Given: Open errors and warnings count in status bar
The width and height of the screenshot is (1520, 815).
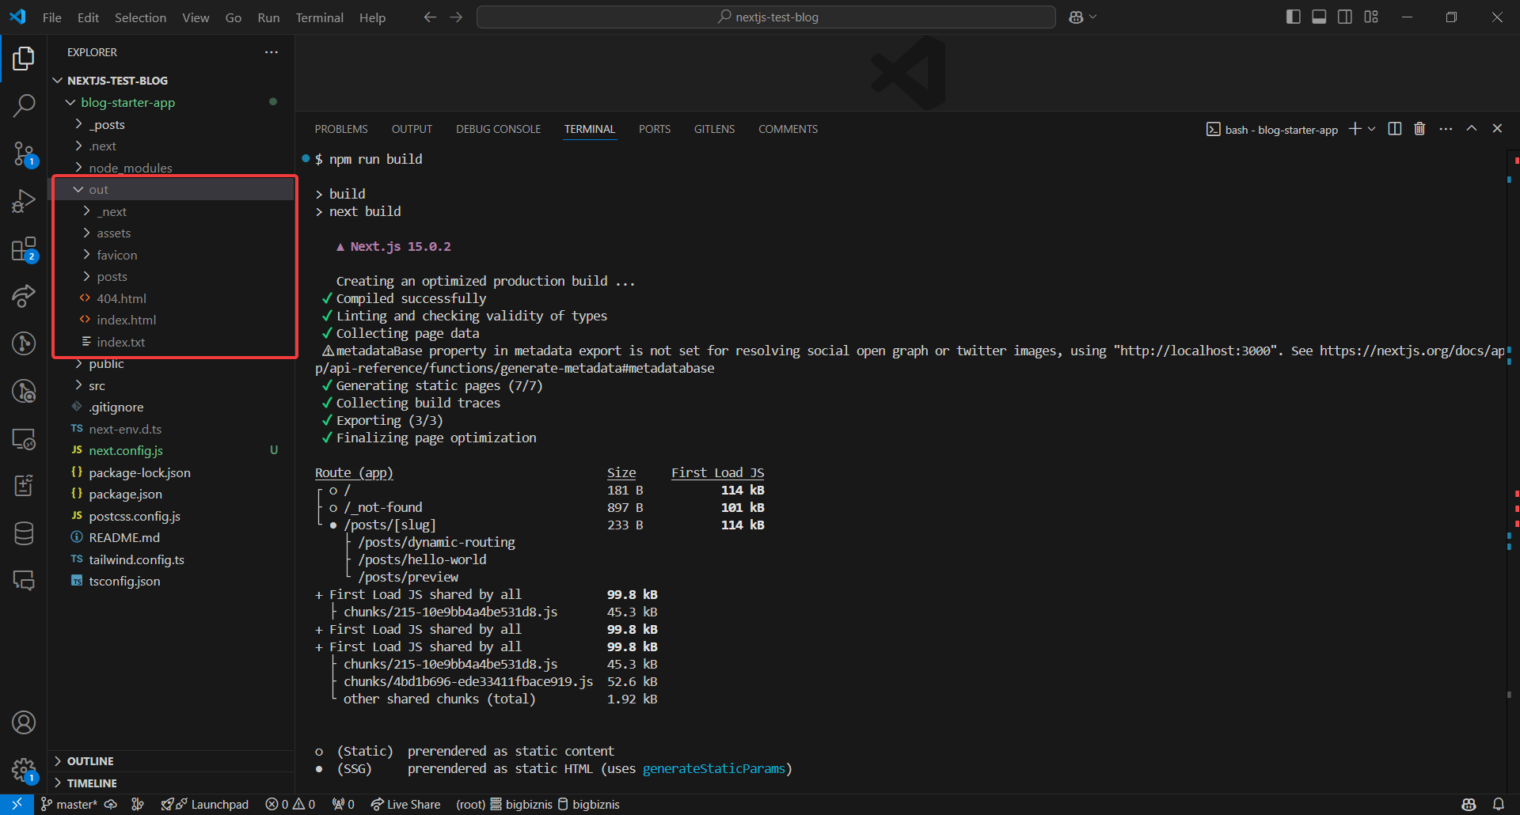Looking at the screenshot, I should click(x=291, y=804).
